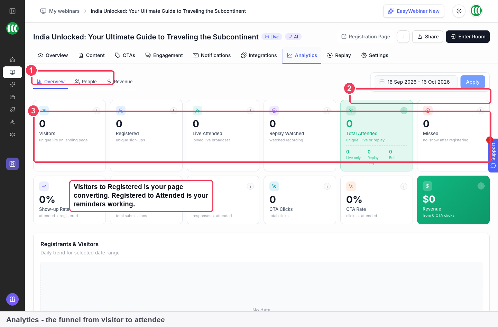Show info for the CTA Clicks card
The width and height of the screenshot is (498, 327).
point(327,186)
